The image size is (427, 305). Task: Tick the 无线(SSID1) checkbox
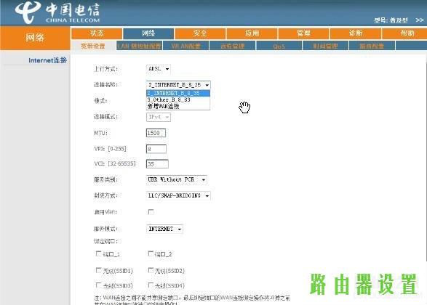99,270
